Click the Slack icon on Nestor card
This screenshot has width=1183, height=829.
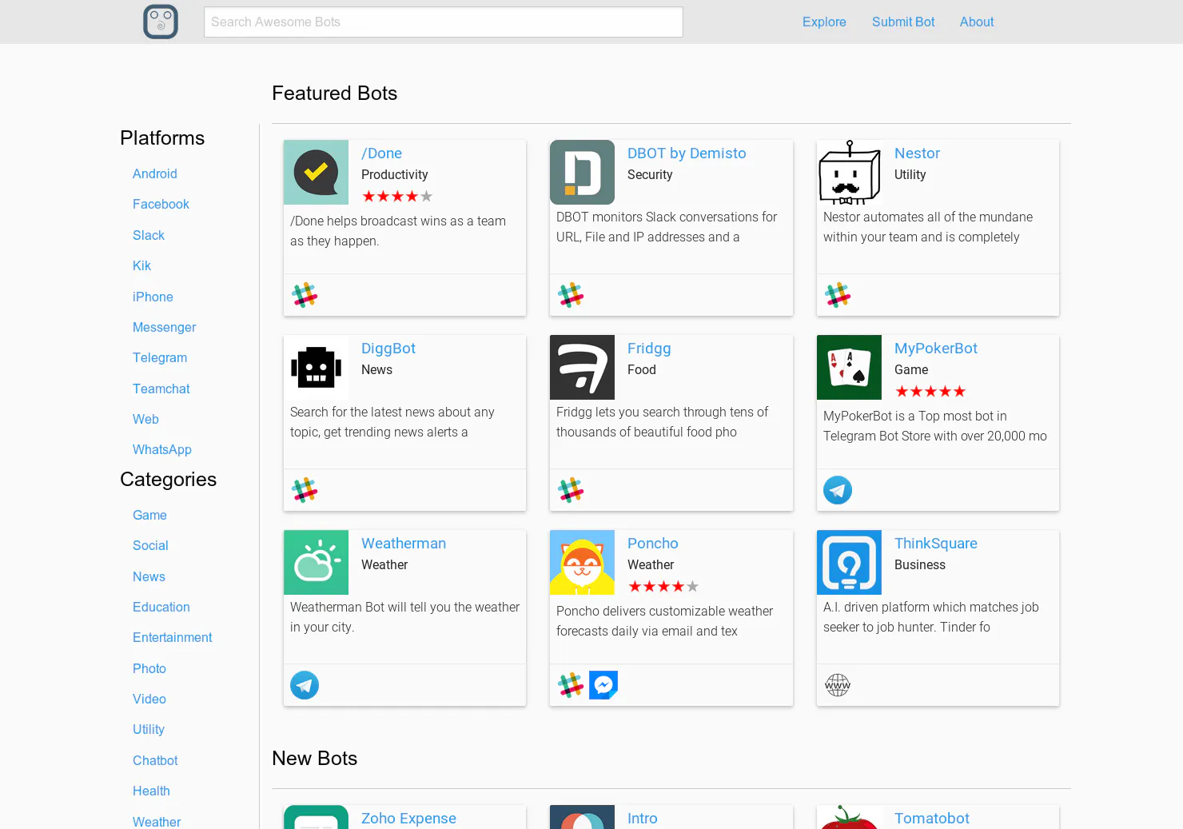point(838,295)
